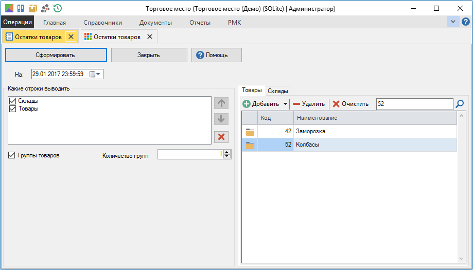This screenshot has width=473, height=270.
Task: Increase Количество групп with up spinner
Action: click(227, 152)
